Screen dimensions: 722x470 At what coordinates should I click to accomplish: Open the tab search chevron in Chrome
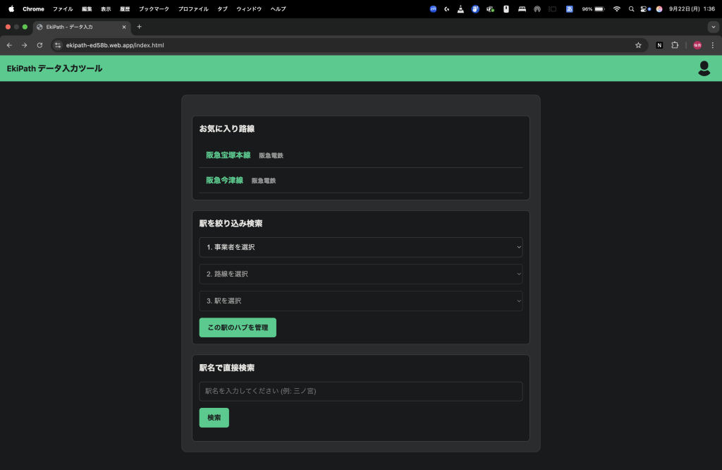(x=712, y=27)
